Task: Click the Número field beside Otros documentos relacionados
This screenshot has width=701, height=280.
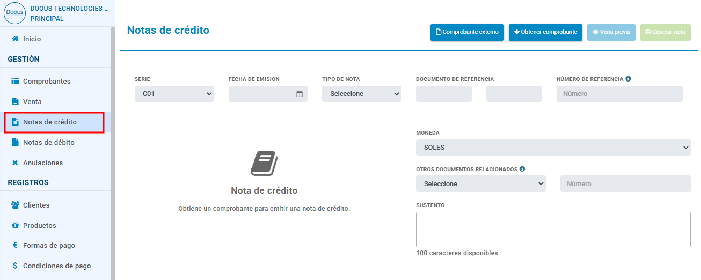Action: coord(625,184)
